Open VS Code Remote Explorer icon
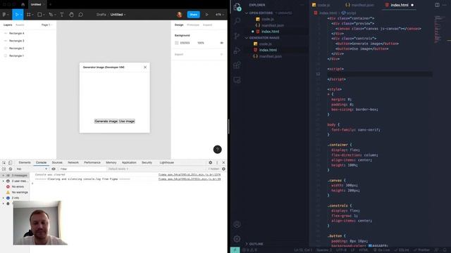The width and height of the screenshot is (451, 253). coord(237,80)
